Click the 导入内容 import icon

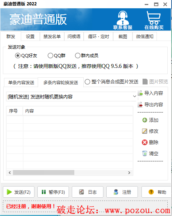click(x=140, y=93)
